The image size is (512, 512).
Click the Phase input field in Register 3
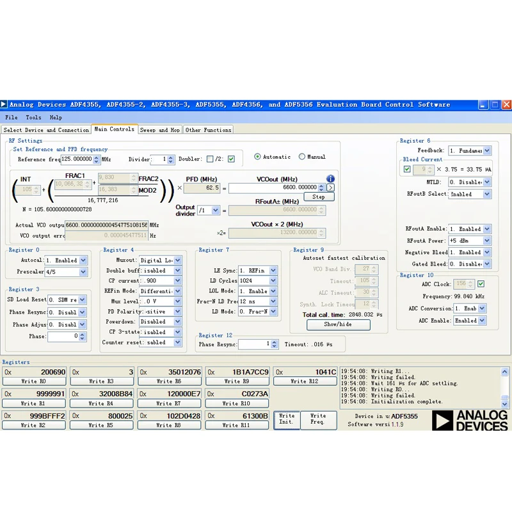tap(63, 337)
